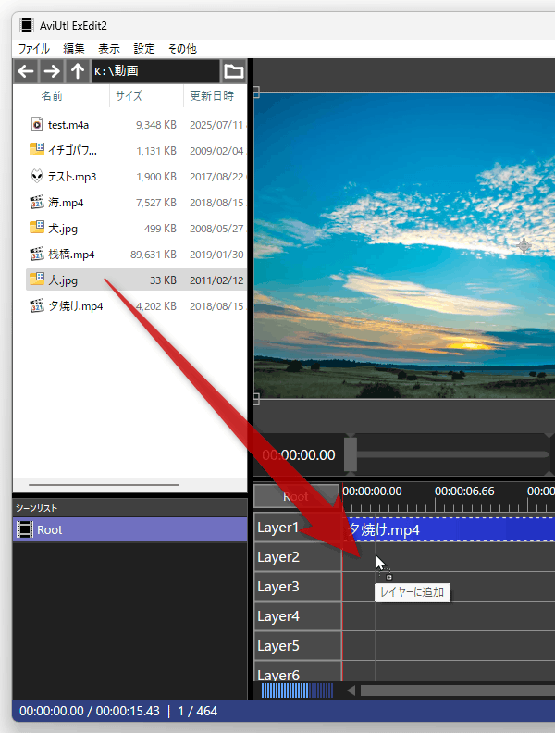Screen dimensions: 555x733
Task: Select the イチゴパフ... file icon
Action: pos(37,150)
